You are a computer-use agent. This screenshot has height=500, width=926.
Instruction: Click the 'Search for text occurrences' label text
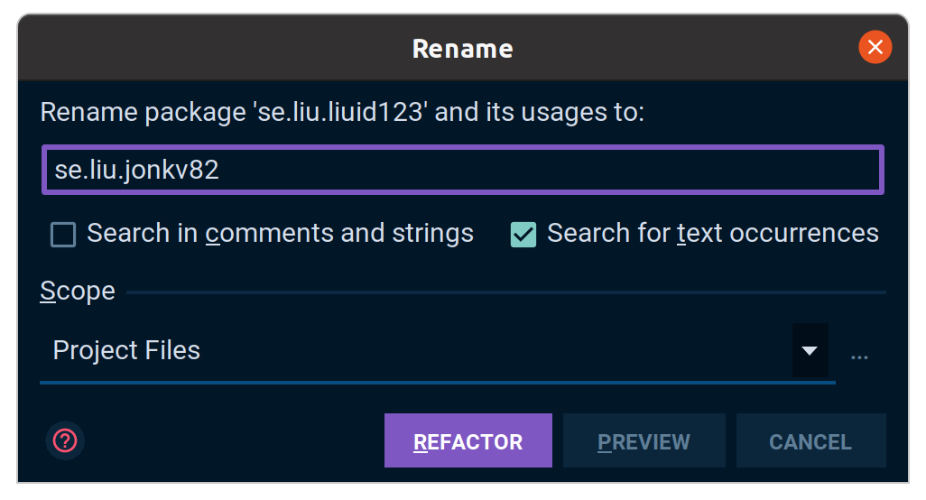click(712, 233)
